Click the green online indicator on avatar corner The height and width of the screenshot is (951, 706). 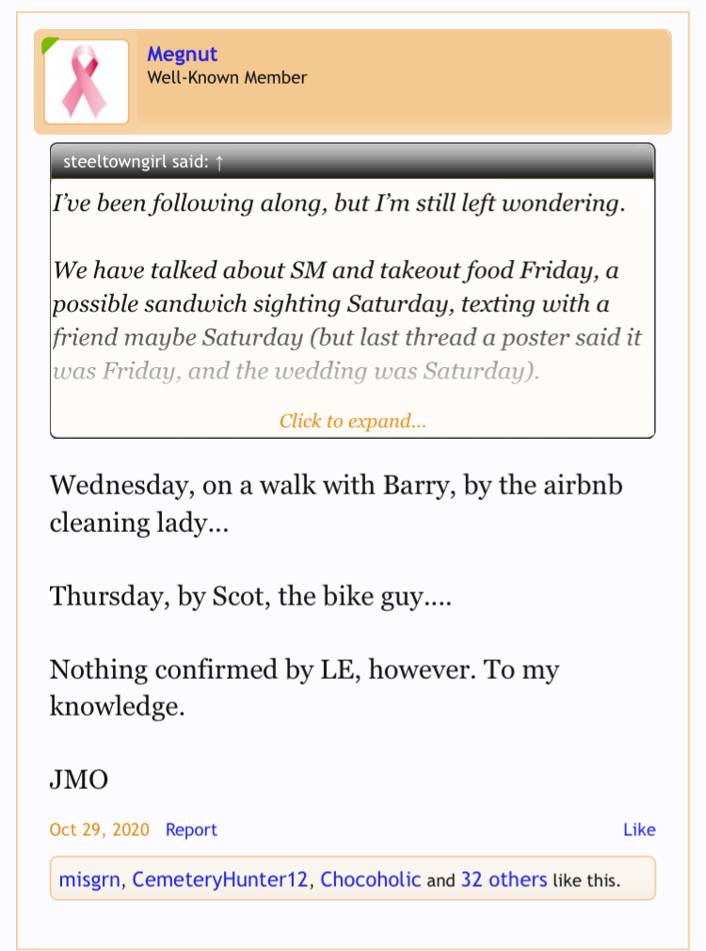pyautogui.click(x=50, y=44)
